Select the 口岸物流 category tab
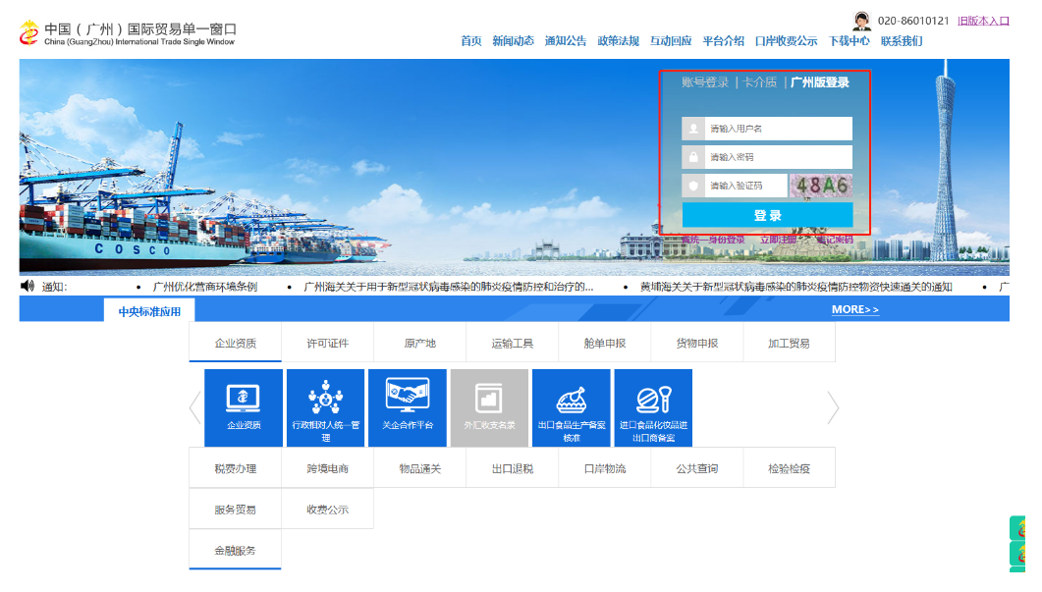This screenshot has width=1042, height=592. (x=605, y=468)
